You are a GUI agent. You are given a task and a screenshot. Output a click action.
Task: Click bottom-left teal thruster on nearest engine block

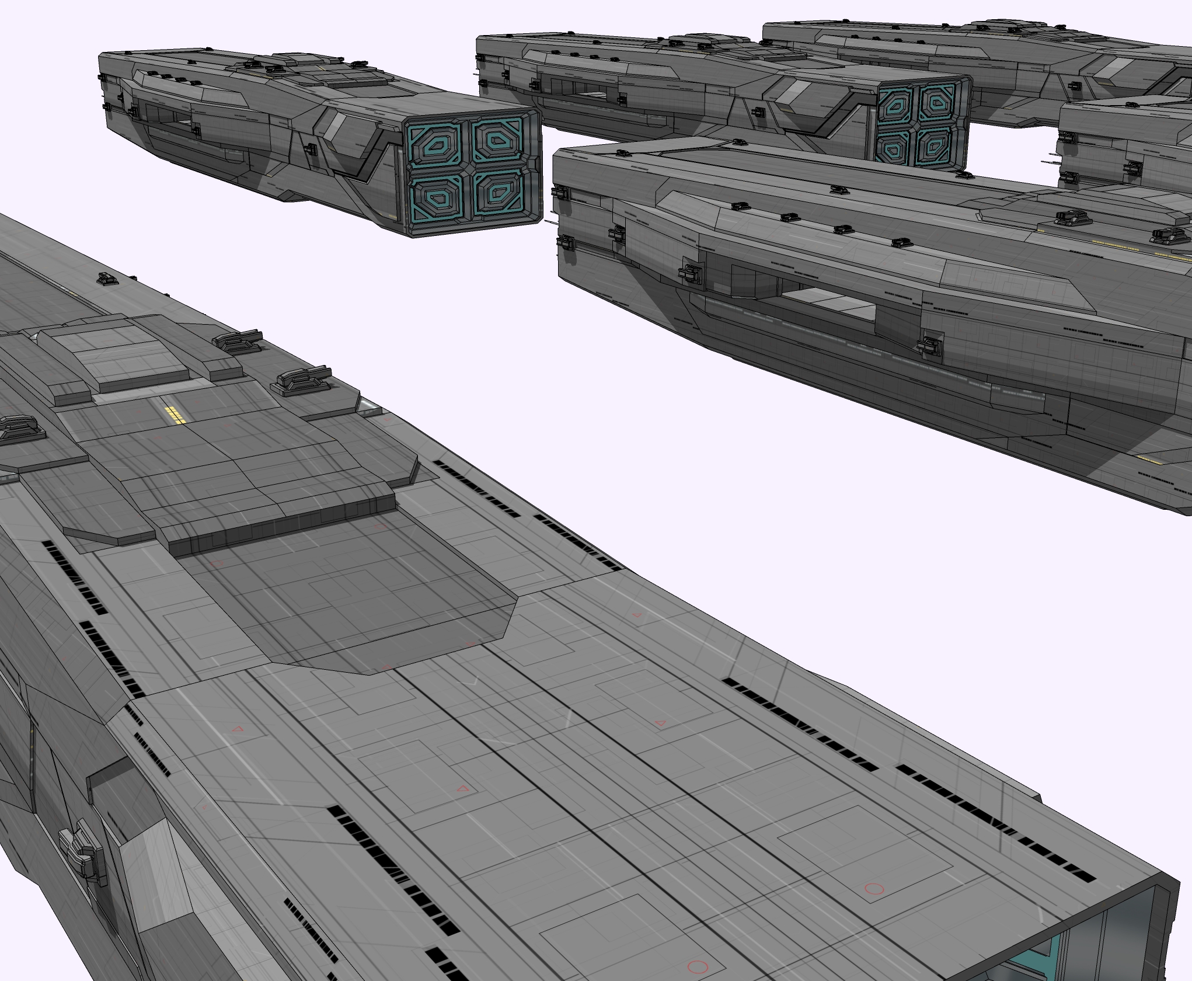436,199
